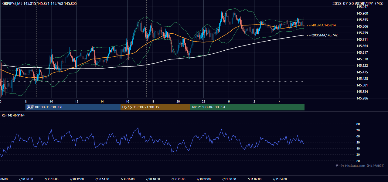Click the 145.286 price axis label
The image size is (388, 182).
(x=362, y=98)
